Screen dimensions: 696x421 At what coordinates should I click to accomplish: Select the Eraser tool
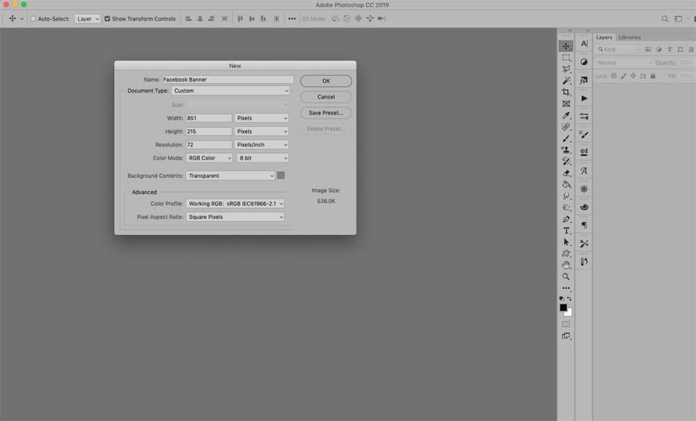pyautogui.click(x=566, y=173)
